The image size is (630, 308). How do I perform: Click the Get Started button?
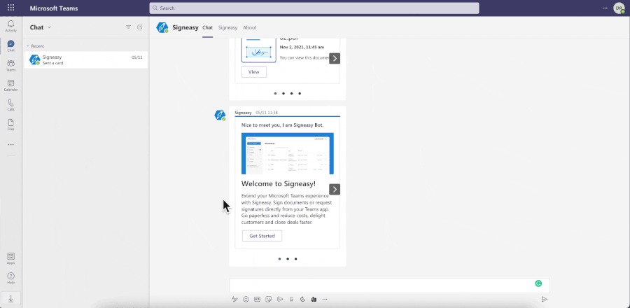(262, 236)
